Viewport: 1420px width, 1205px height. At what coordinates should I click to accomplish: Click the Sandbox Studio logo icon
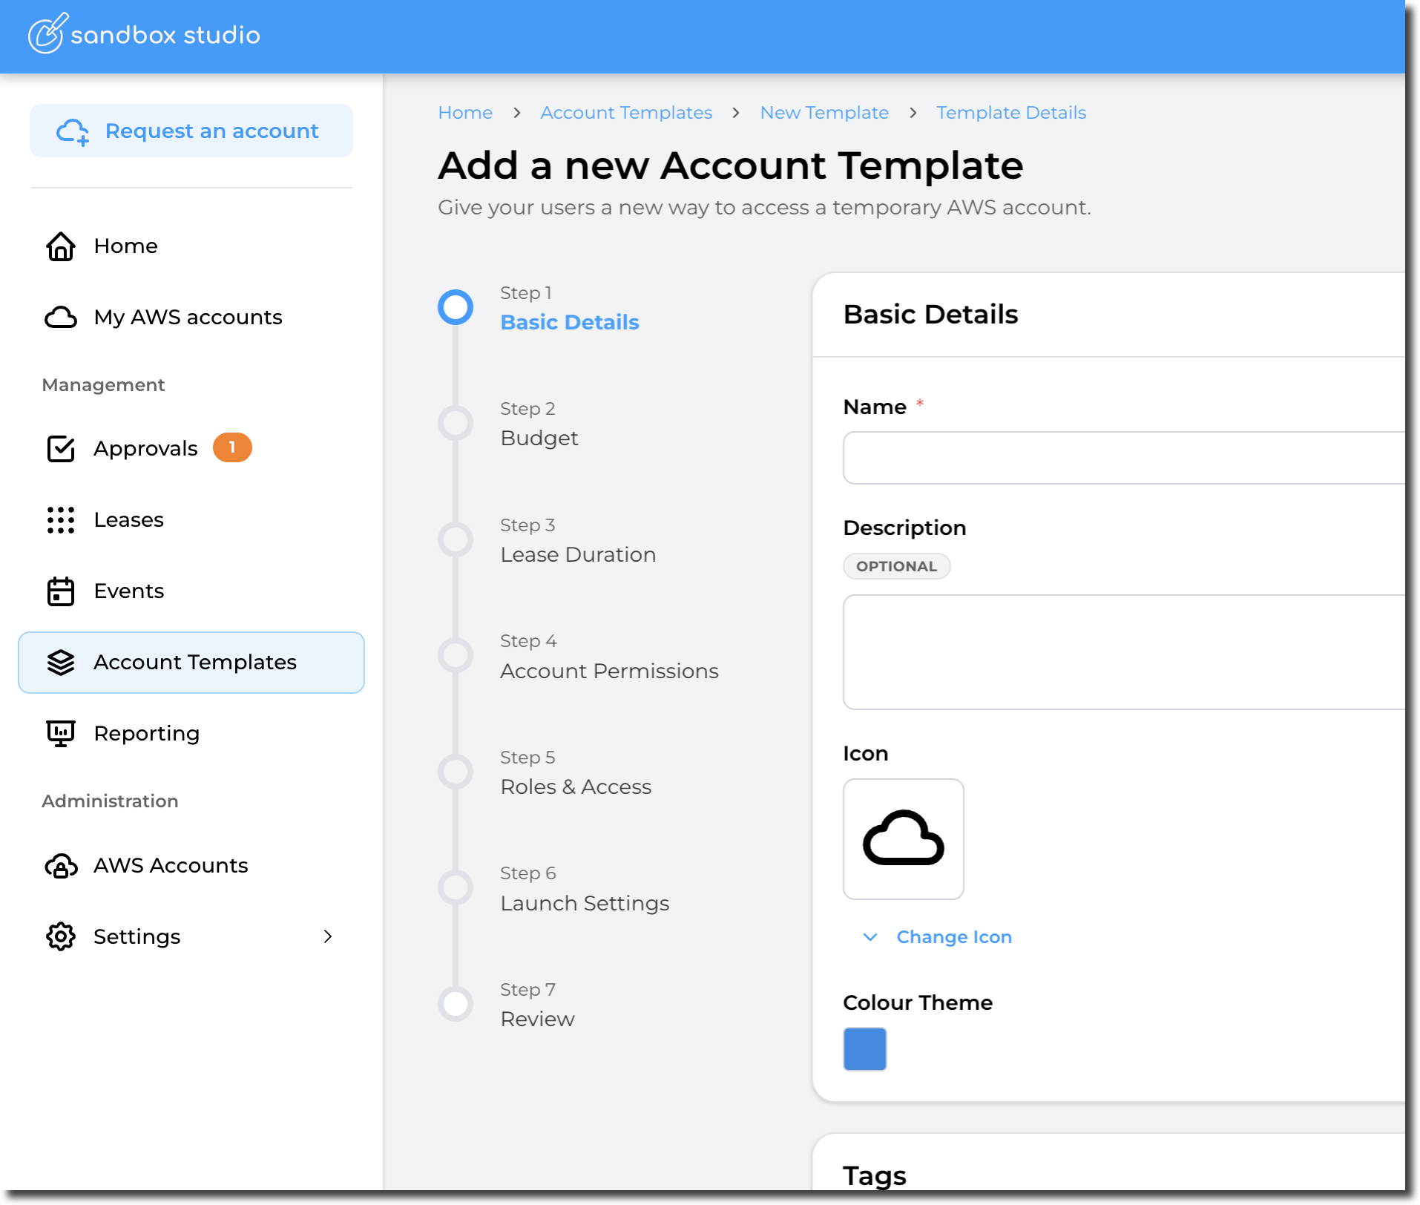47,34
